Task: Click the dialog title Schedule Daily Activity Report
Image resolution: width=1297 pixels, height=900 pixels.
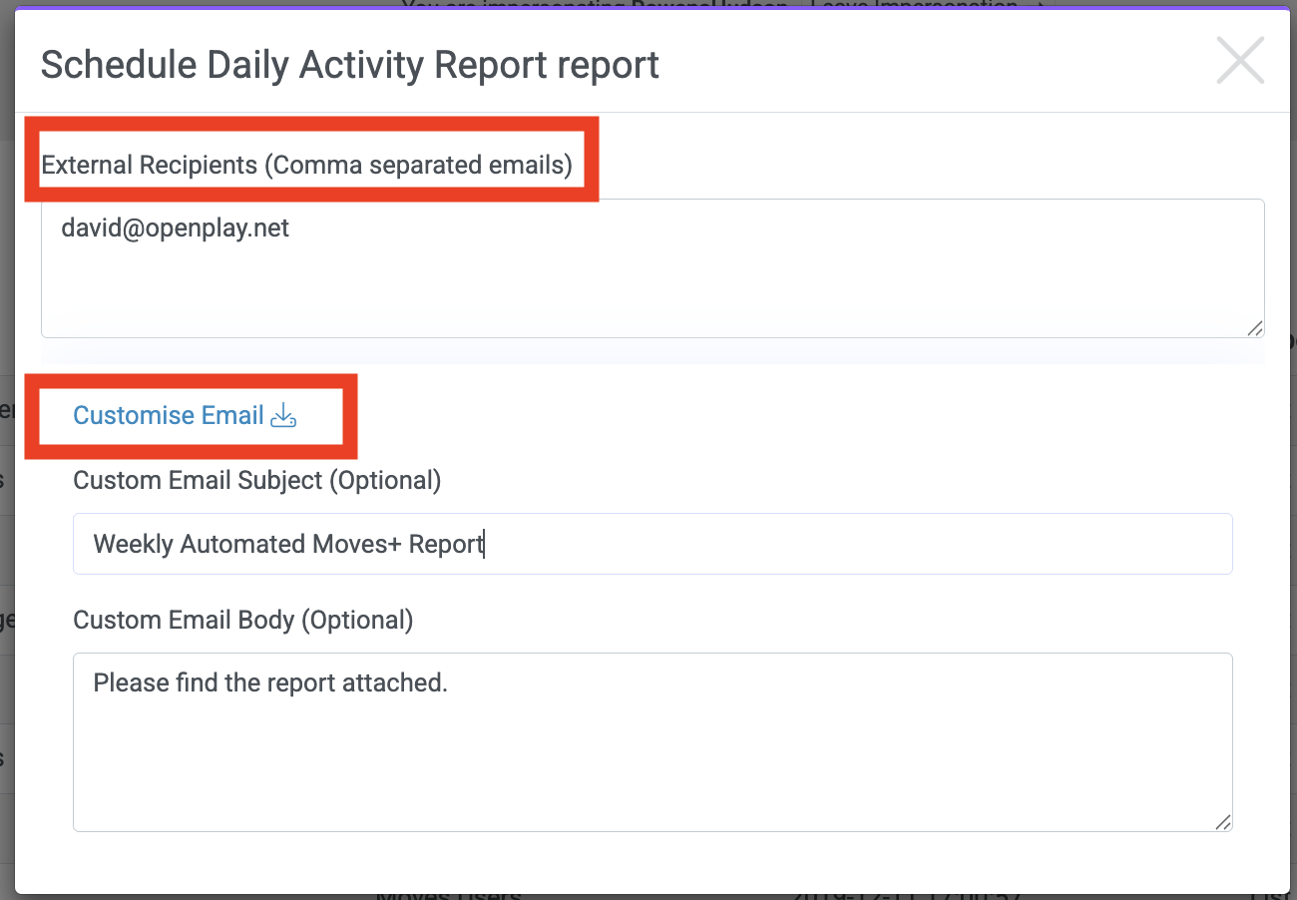Action: [x=350, y=65]
